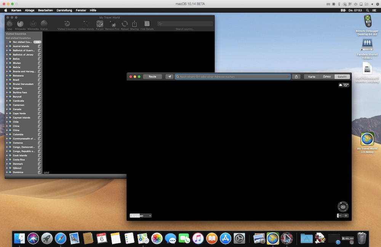Click the Reload icon in My Travel World

pos(125,24)
